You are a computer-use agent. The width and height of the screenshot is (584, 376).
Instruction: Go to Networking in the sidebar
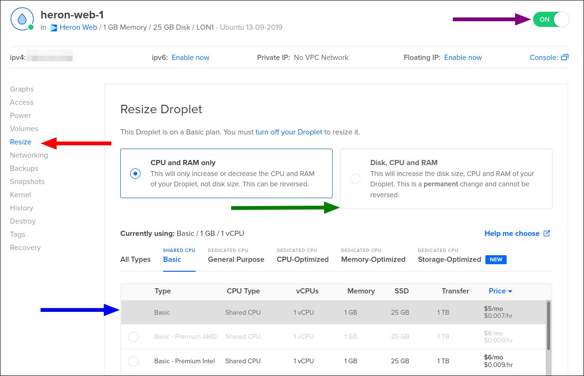(29, 155)
